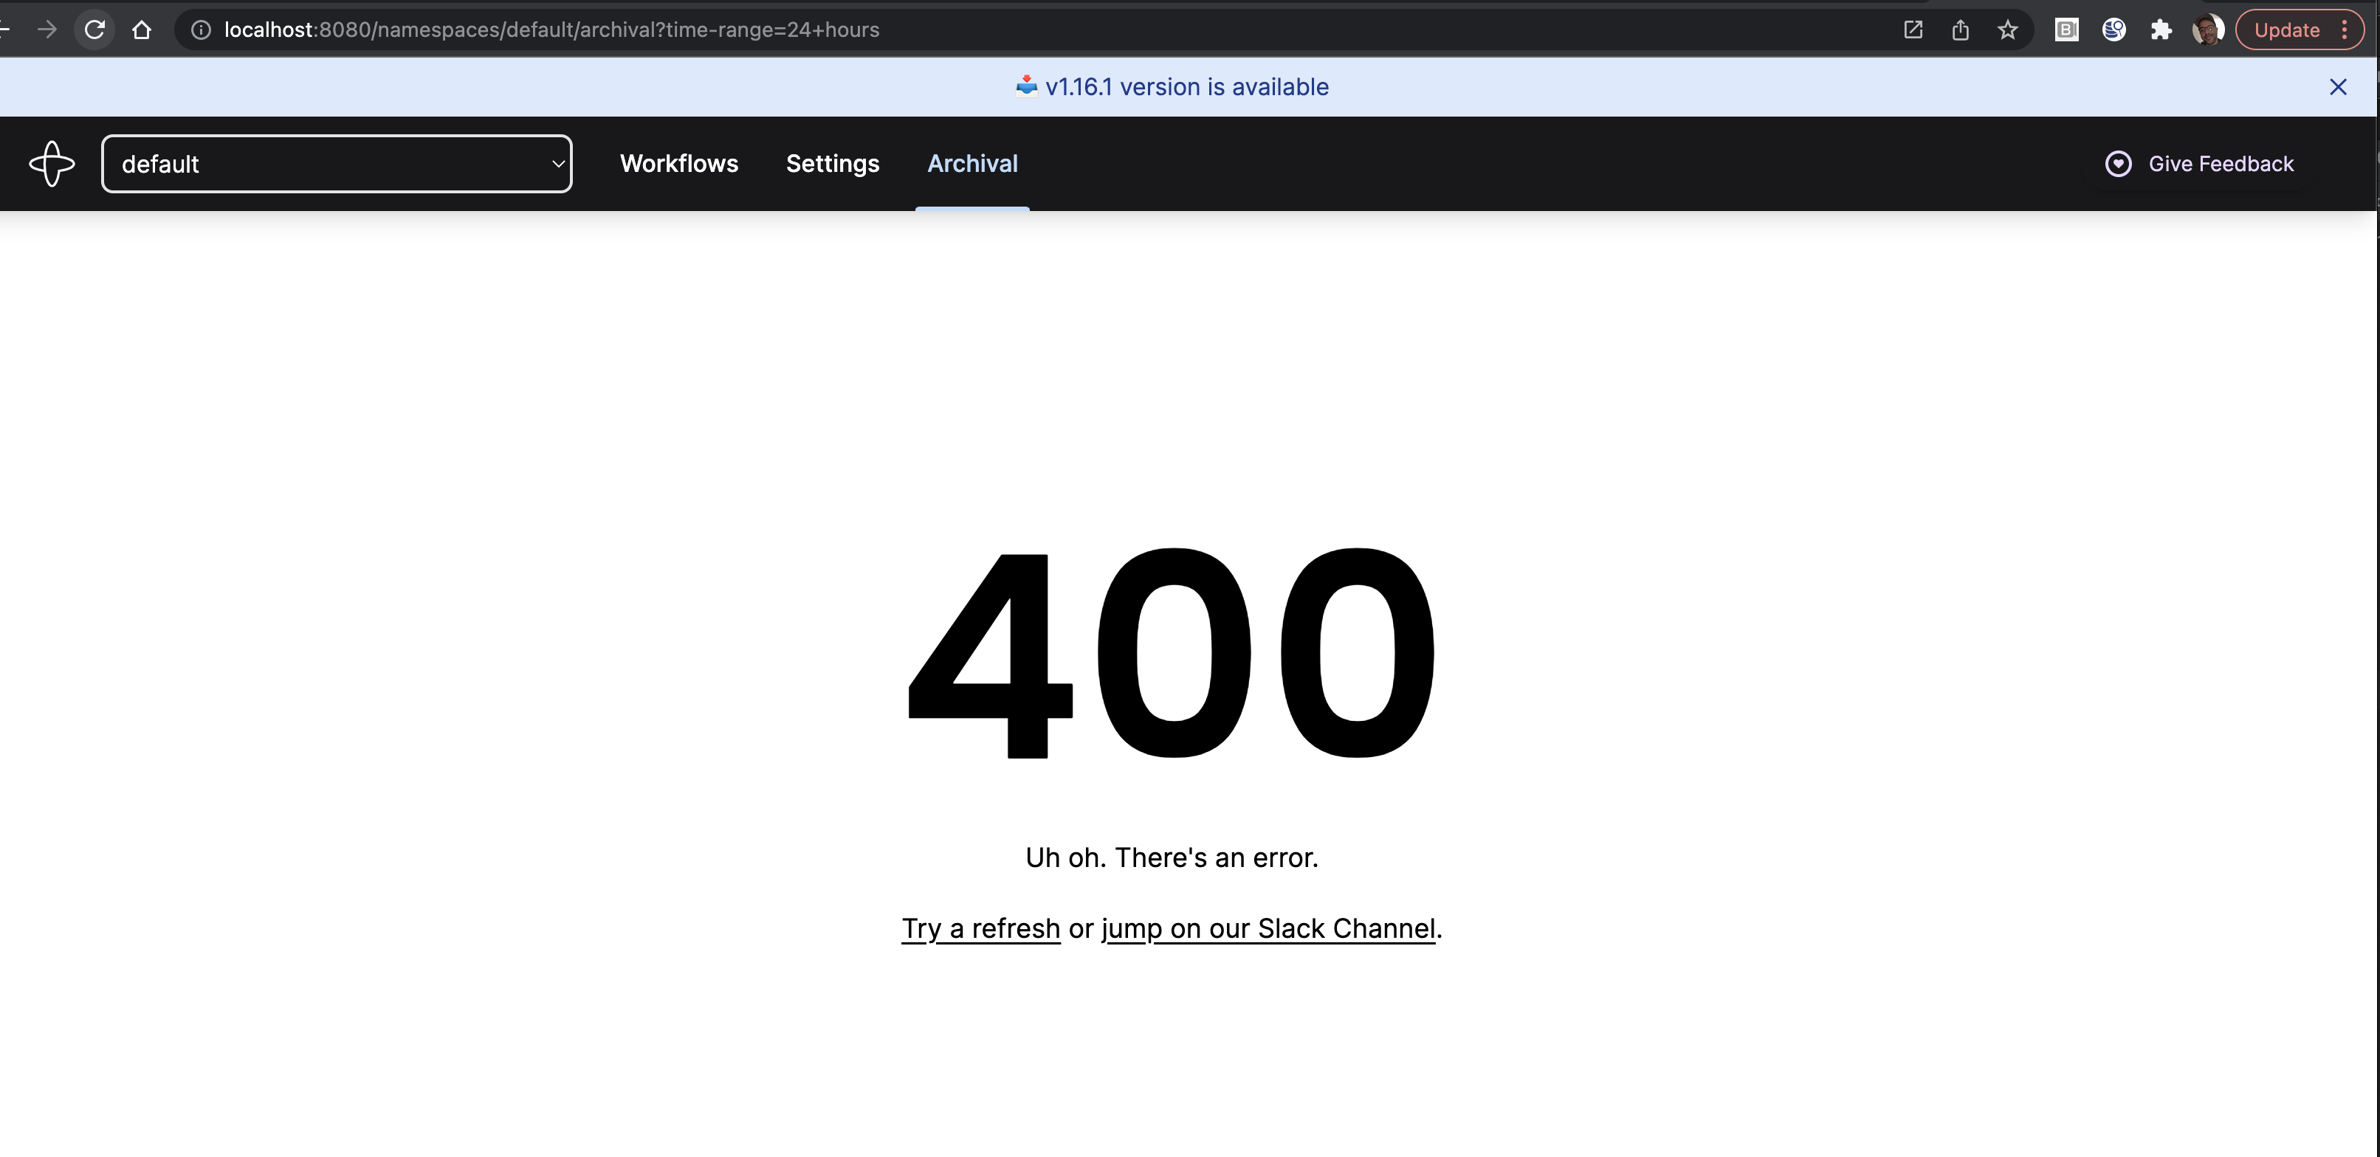Image resolution: width=2380 pixels, height=1157 pixels.
Task: Click the site information icon in address bar
Action: [x=201, y=29]
